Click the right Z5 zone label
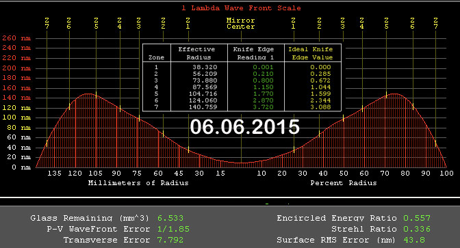460x248 pixels. pos(386,23)
